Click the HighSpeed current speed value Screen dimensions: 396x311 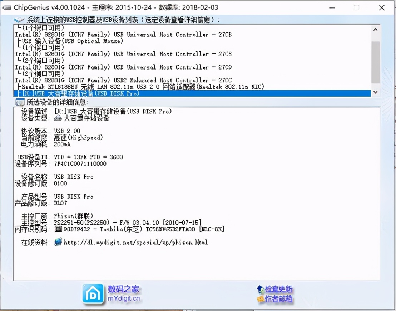point(78,138)
